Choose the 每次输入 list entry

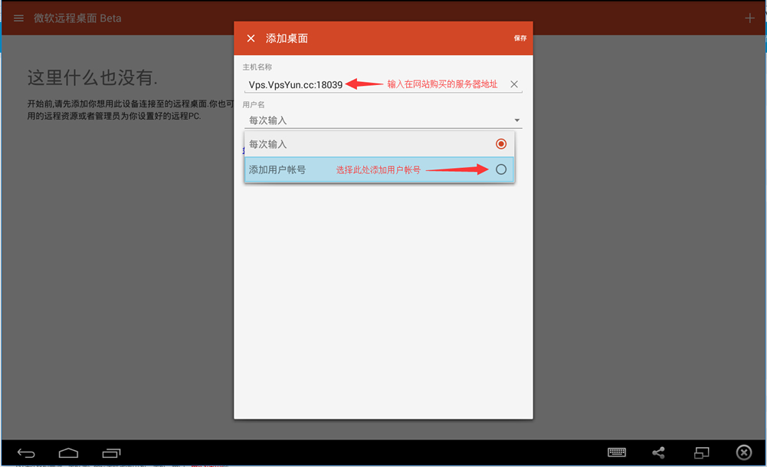click(x=268, y=144)
